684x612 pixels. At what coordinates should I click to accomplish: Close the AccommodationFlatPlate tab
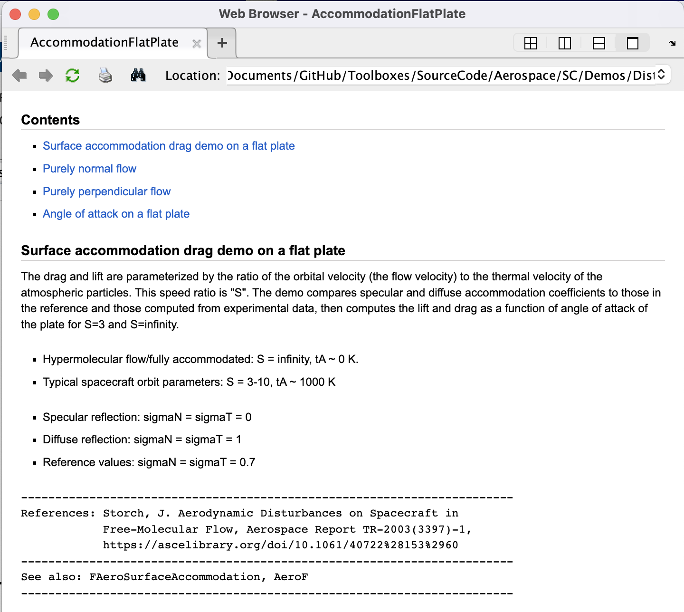pyautogui.click(x=196, y=44)
